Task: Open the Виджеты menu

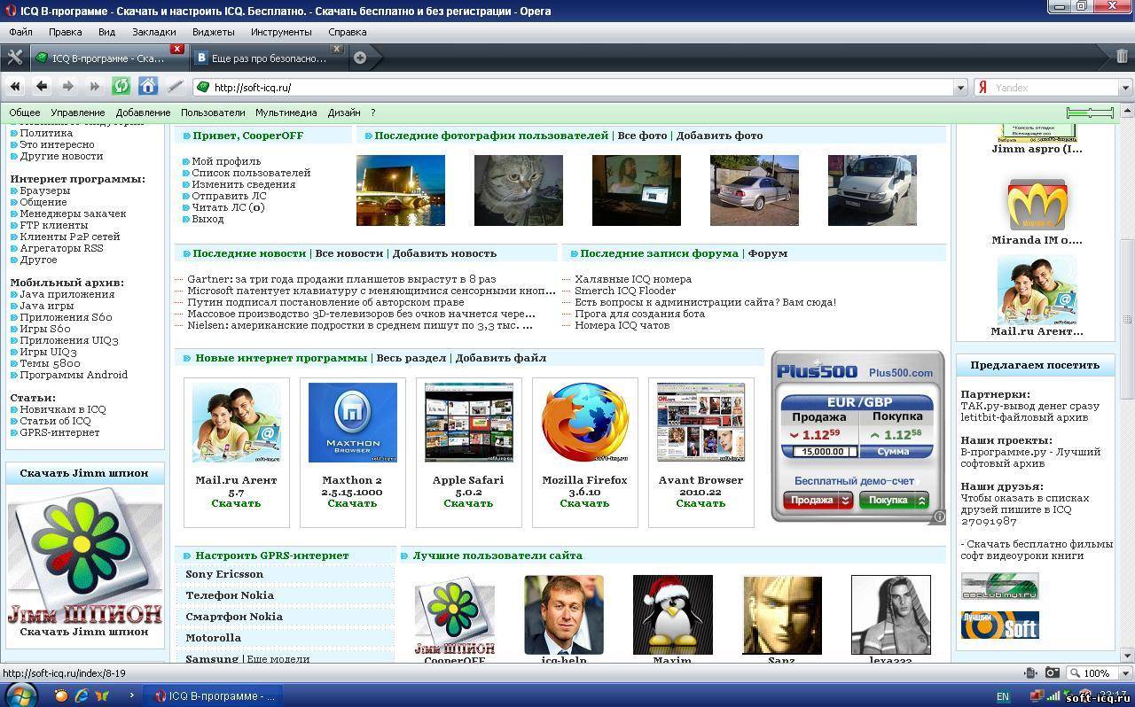Action: click(x=214, y=32)
